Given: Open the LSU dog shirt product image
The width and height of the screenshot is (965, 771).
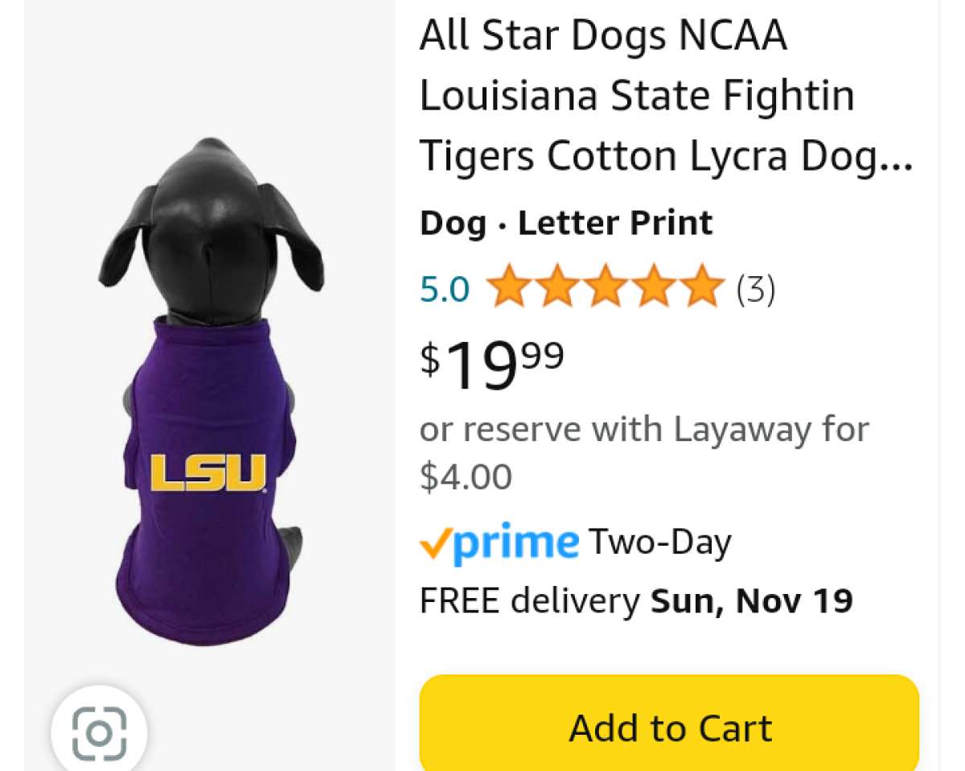Looking at the screenshot, I should pyautogui.click(x=211, y=386).
